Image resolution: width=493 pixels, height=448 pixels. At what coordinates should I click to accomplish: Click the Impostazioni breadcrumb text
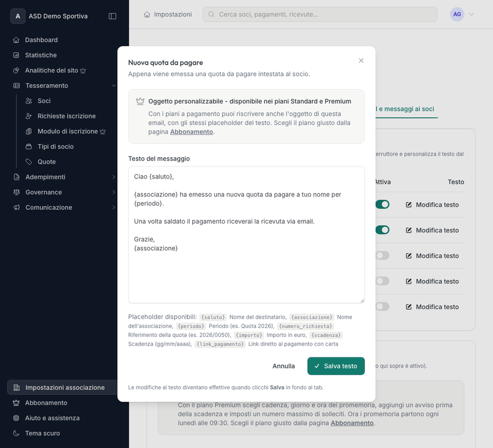pyautogui.click(x=173, y=14)
